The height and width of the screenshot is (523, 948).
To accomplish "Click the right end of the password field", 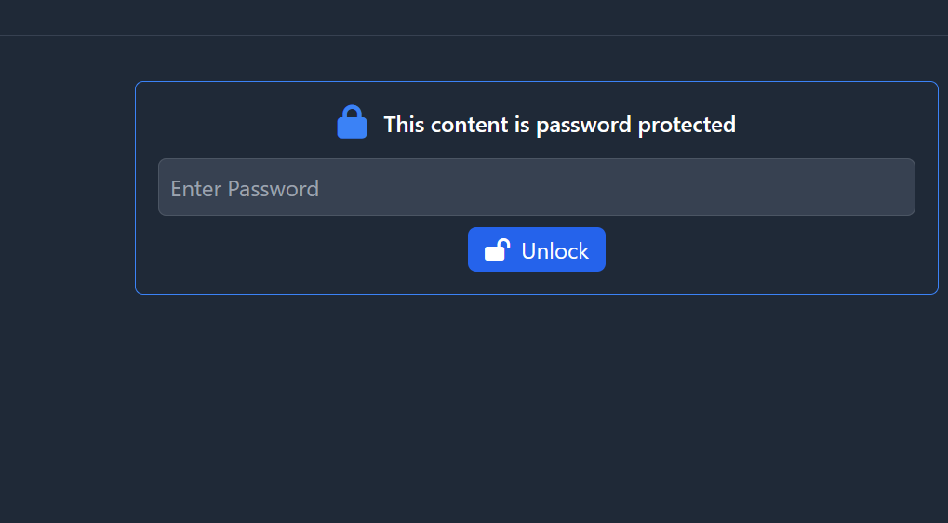I will point(893,187).
